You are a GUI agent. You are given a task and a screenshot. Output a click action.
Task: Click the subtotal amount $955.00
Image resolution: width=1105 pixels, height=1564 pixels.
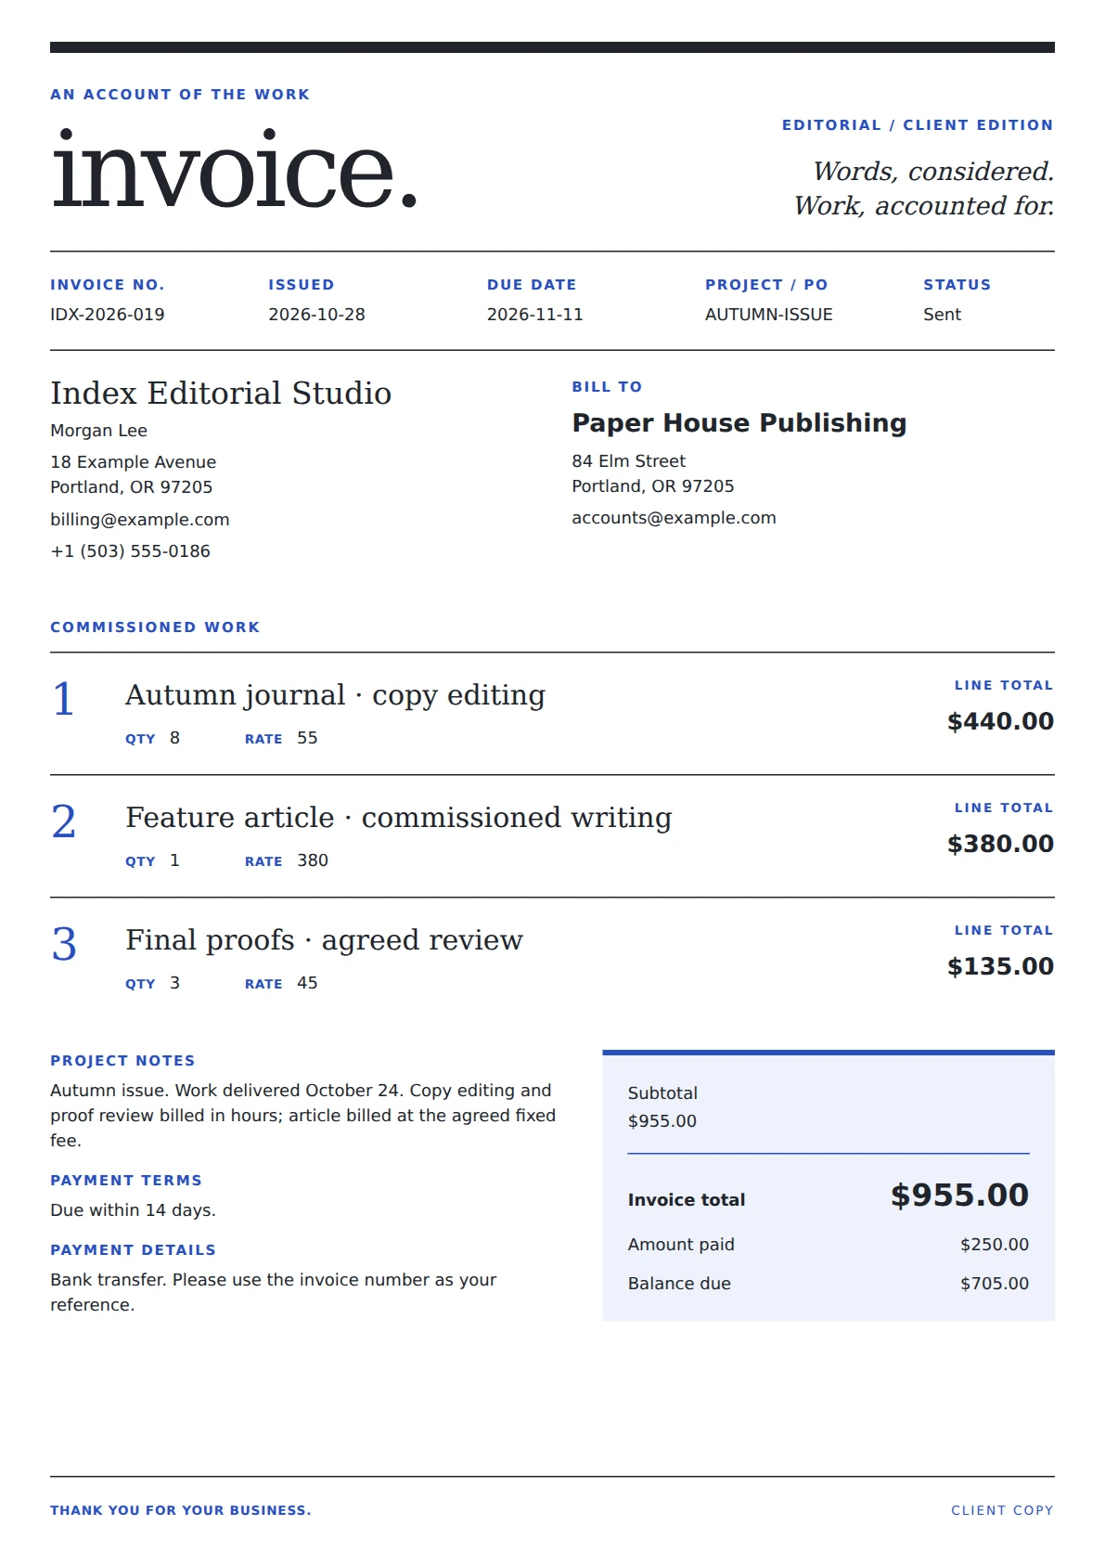(662, 1121)
